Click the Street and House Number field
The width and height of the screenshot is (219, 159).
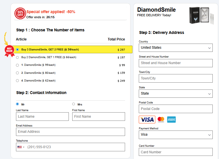[x=176, y=63]
